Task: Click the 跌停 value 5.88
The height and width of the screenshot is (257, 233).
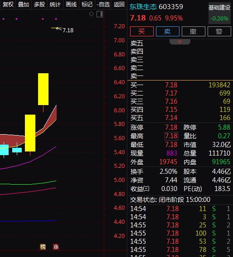Action: click(224, 127)
